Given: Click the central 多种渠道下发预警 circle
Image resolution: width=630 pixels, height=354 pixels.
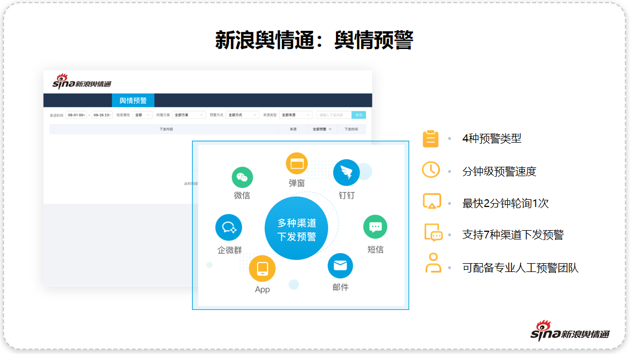Looking at the screenshot, I should 297,229.
